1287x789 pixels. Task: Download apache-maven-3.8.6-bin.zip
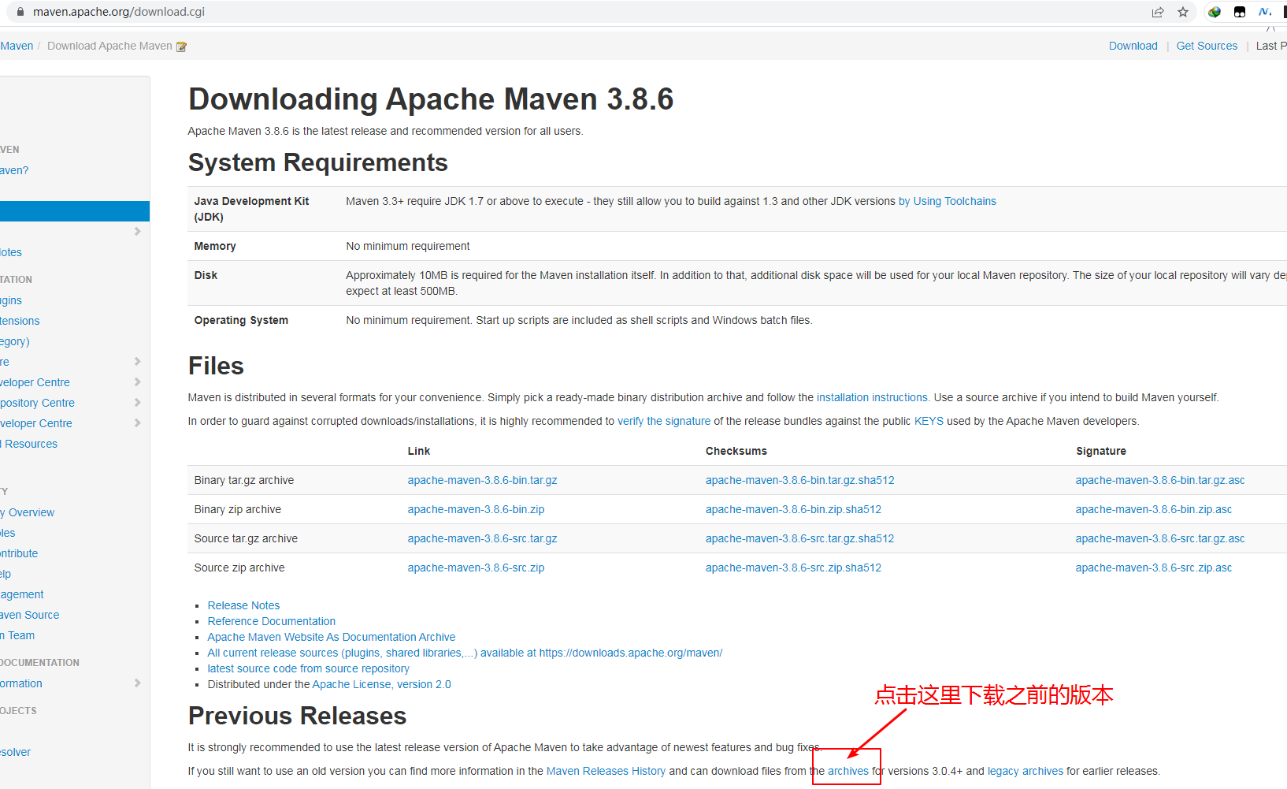pyautogui.click(x=476, y=509)
